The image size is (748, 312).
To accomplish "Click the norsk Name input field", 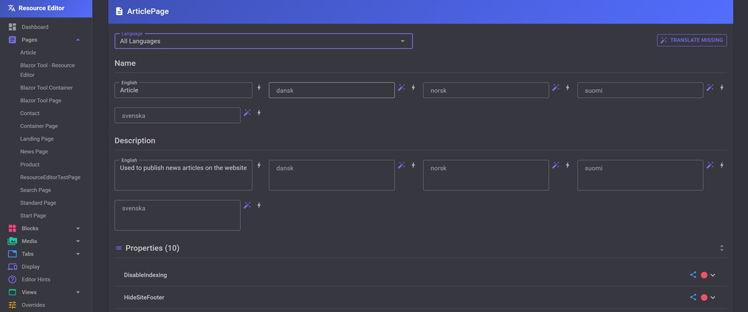I will pos(486,90).
